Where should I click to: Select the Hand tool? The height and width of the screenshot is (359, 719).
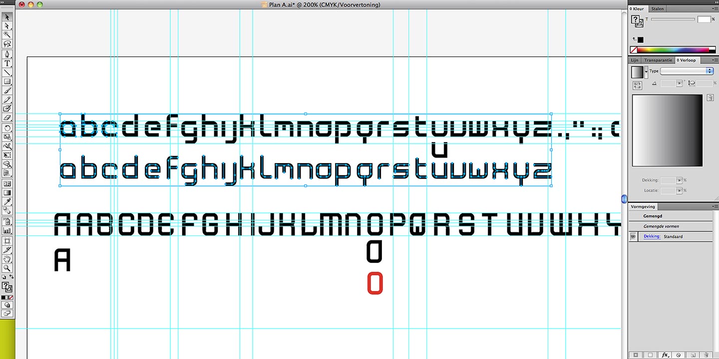point(7,259)
